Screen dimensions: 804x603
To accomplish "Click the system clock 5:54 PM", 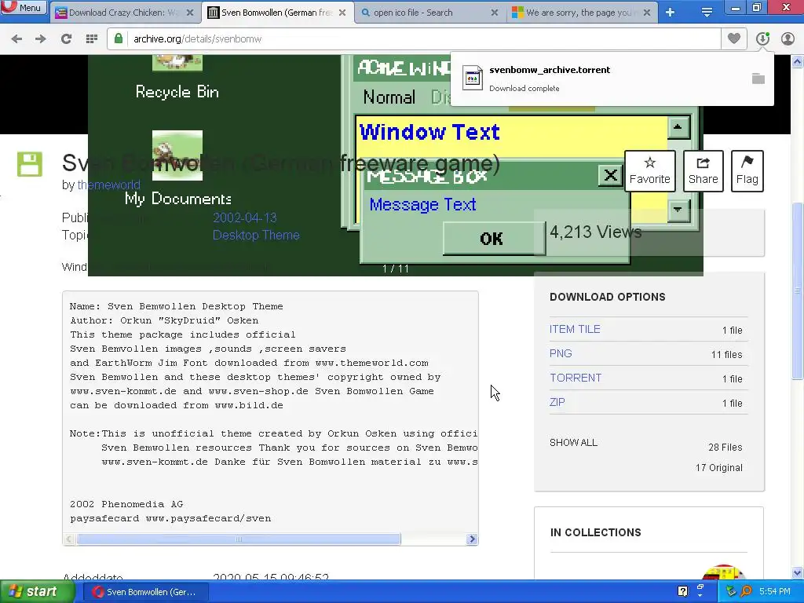I will click(x=775, y=592).
